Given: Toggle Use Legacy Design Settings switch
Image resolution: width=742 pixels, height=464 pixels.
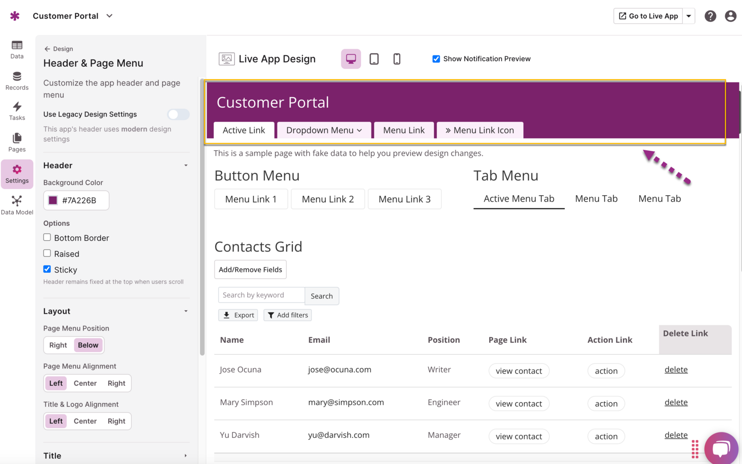Looking at the screenshot, I should (178, 115).
